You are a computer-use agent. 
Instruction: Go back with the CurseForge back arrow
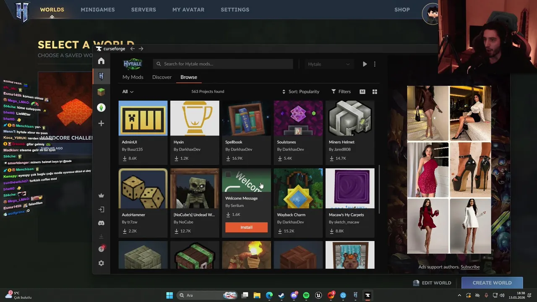(132, 49)
